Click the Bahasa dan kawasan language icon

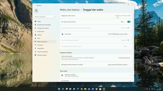coord(62,75)
